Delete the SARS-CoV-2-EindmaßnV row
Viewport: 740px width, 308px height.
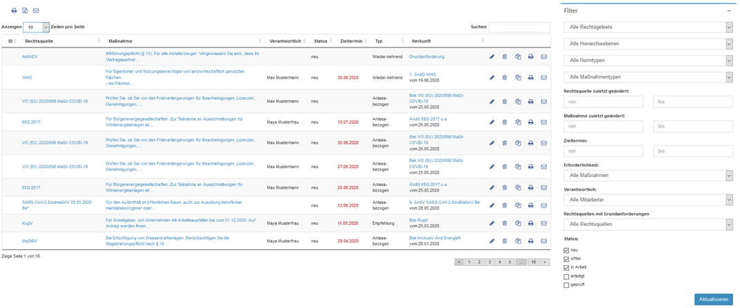click(x=505, y=205)
